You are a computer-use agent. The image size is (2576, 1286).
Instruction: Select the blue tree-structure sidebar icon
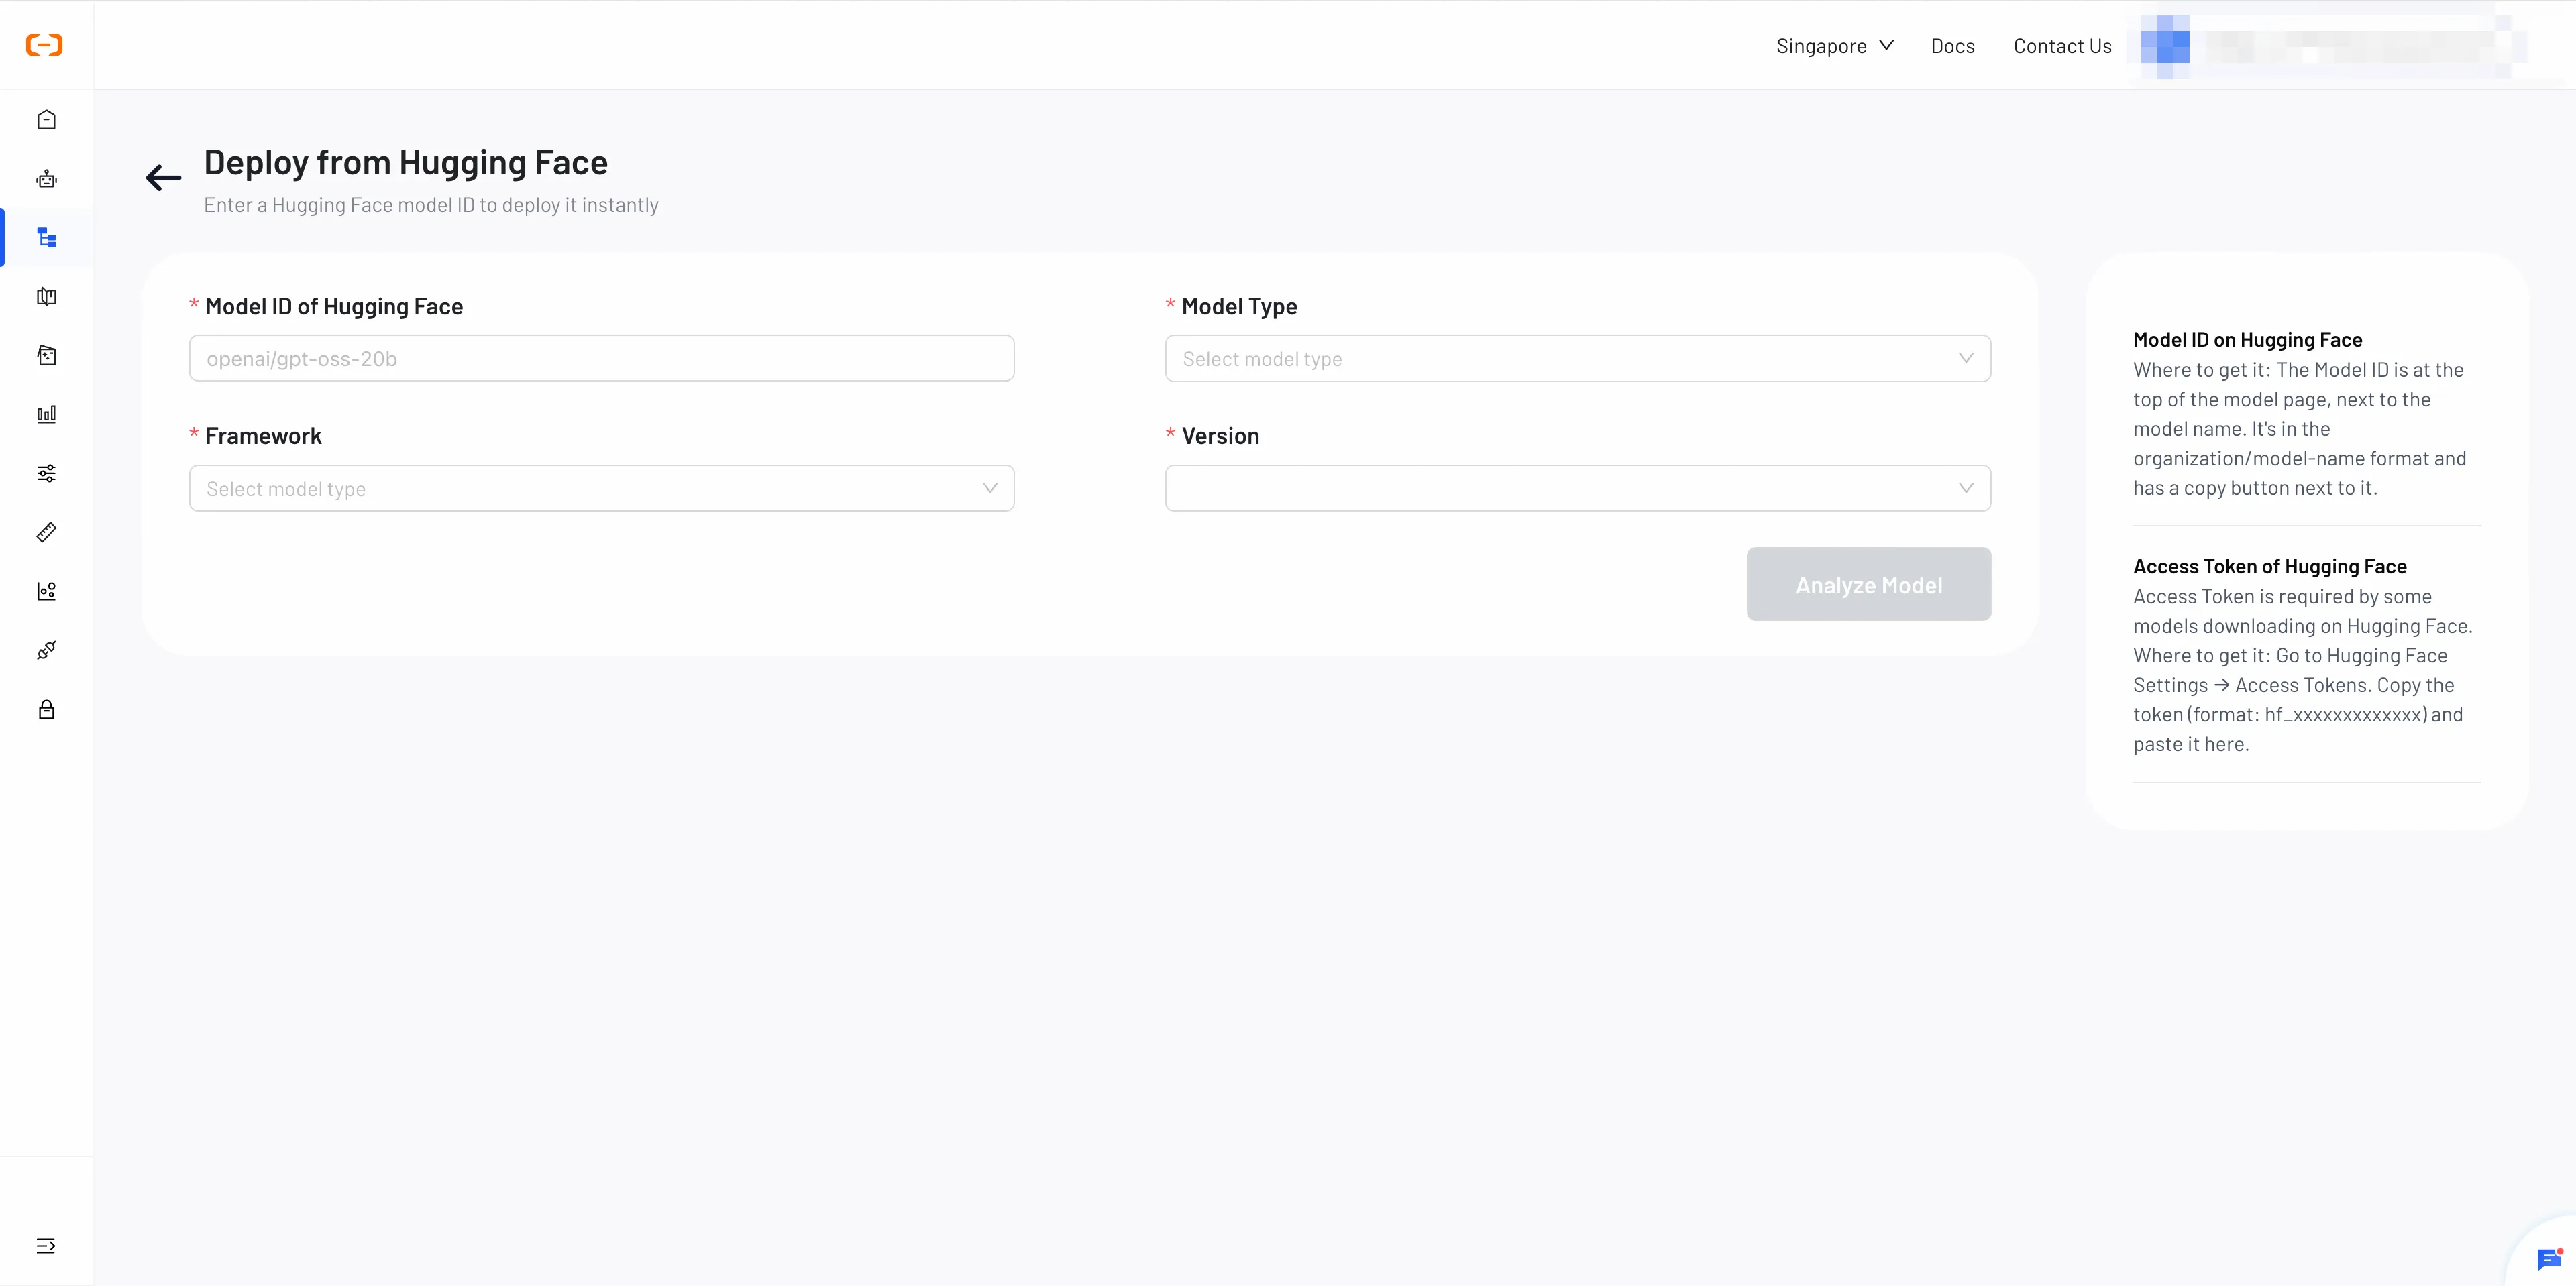tap(46, 238)
